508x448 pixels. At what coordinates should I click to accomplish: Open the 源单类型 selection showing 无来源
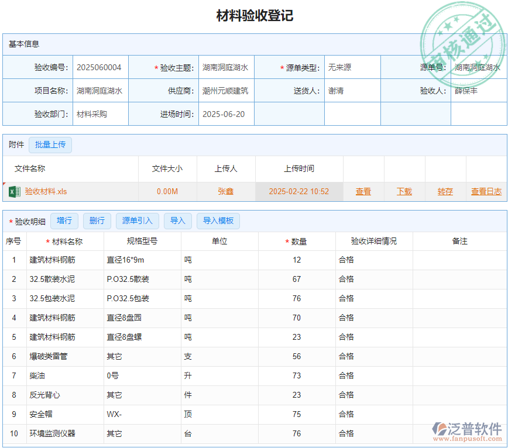click(351, 67)
